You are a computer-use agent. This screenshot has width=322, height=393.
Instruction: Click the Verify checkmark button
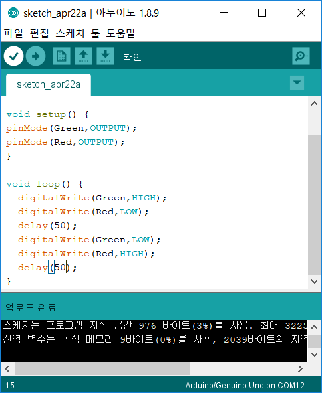[13, 56]
